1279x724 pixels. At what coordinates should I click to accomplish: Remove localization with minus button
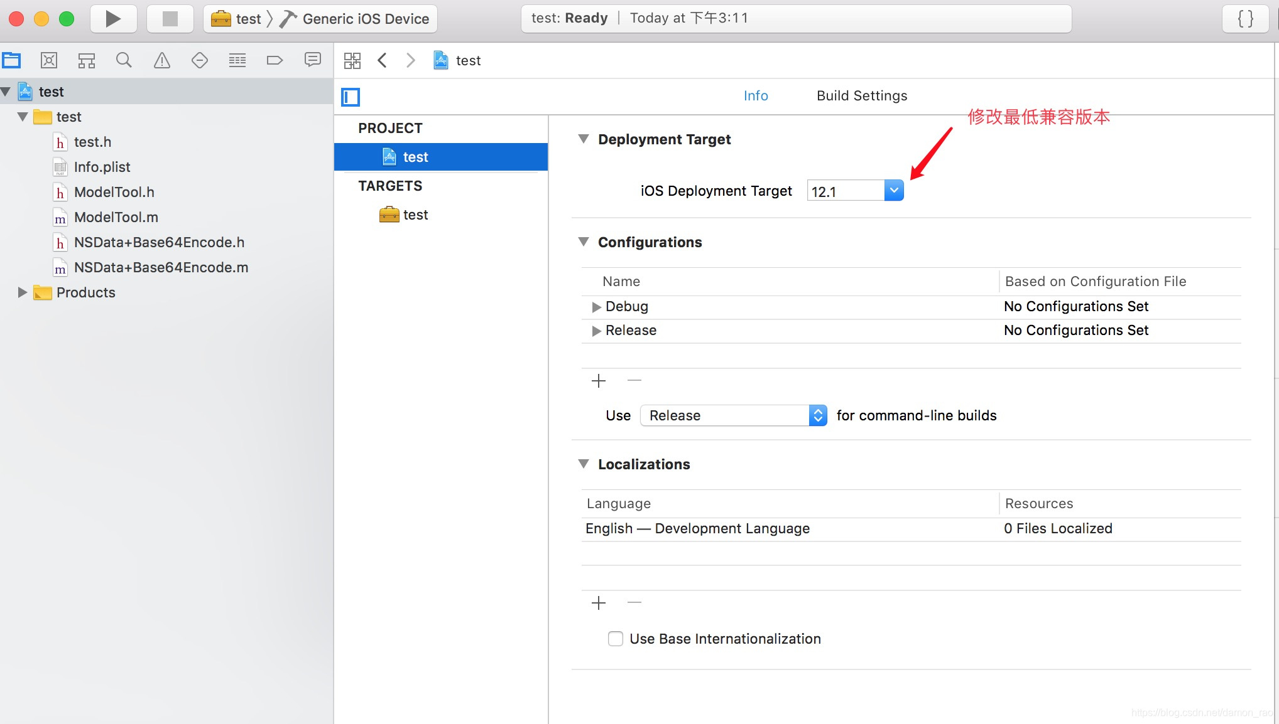pyautogui.click(x=634, y=602)
